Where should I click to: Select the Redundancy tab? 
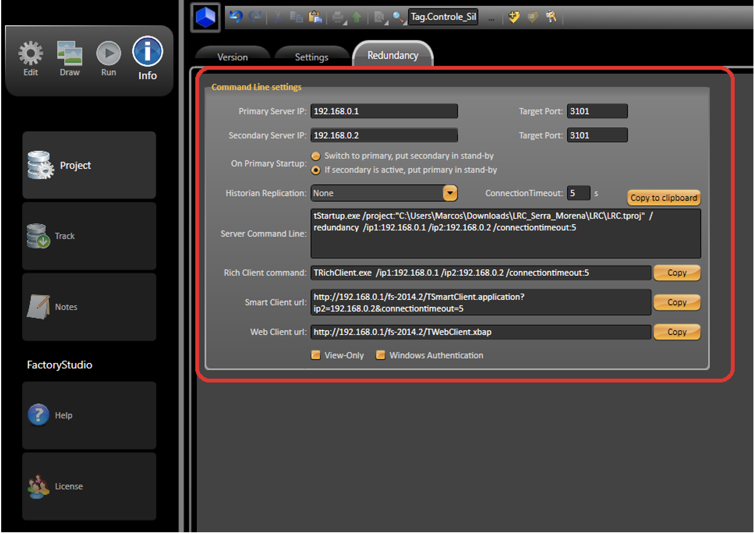point(393,55)
